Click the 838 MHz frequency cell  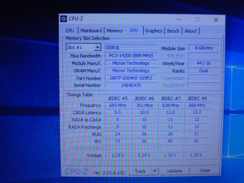(170, 105)
